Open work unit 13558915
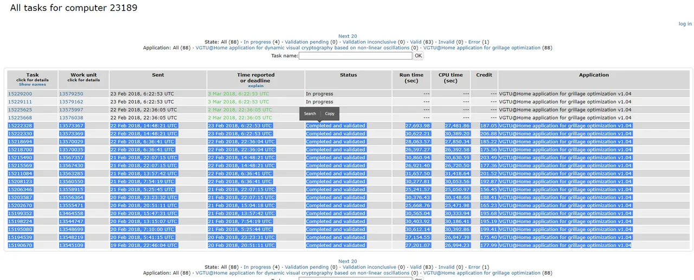The width and height of the screenshot is (694, 280). click(x=71, y=190)
